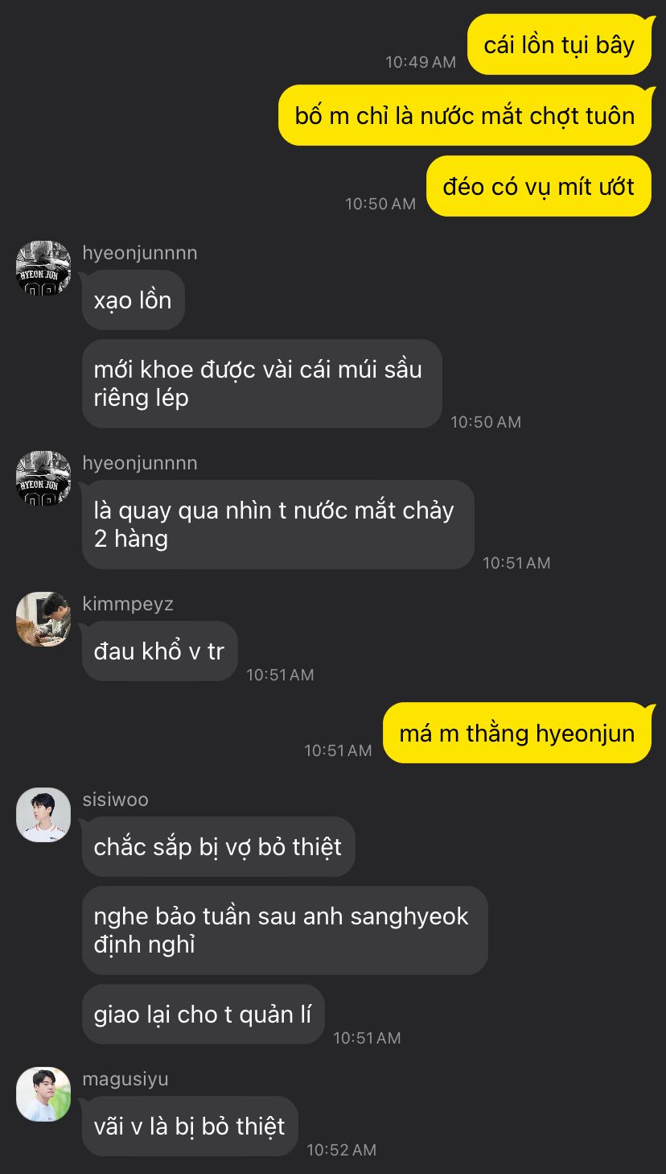Viewport: 666px width, 1174px height.
Task: Tap sisiwoo's profile avatar
Action: (43, 815)
